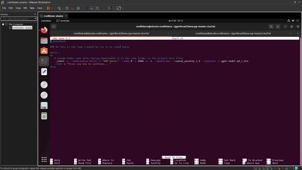Toggle the library sidebar view icon
The width and height of the screenshot is (302, 170).
(86, 8)
